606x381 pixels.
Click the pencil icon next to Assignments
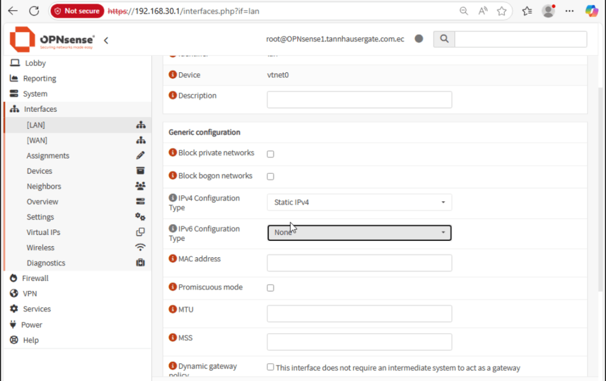(140, 156)
